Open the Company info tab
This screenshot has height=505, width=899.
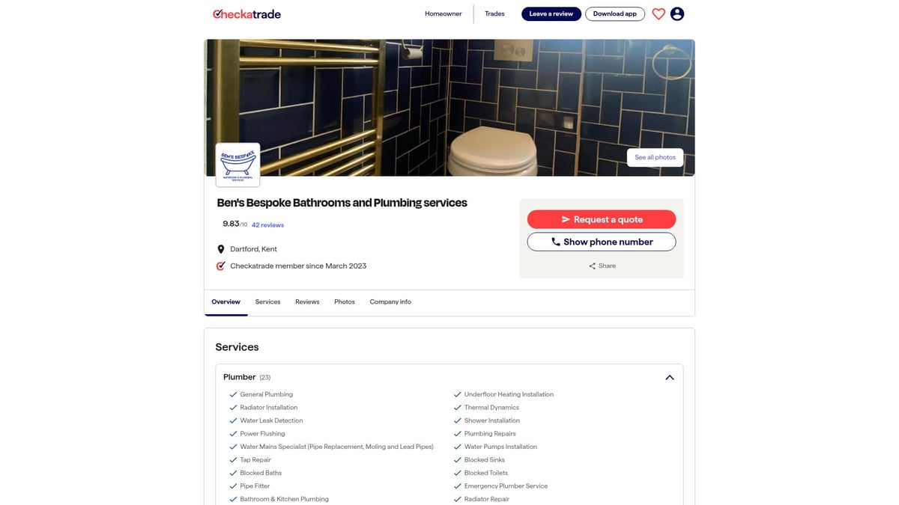click(x=390, y=302)
